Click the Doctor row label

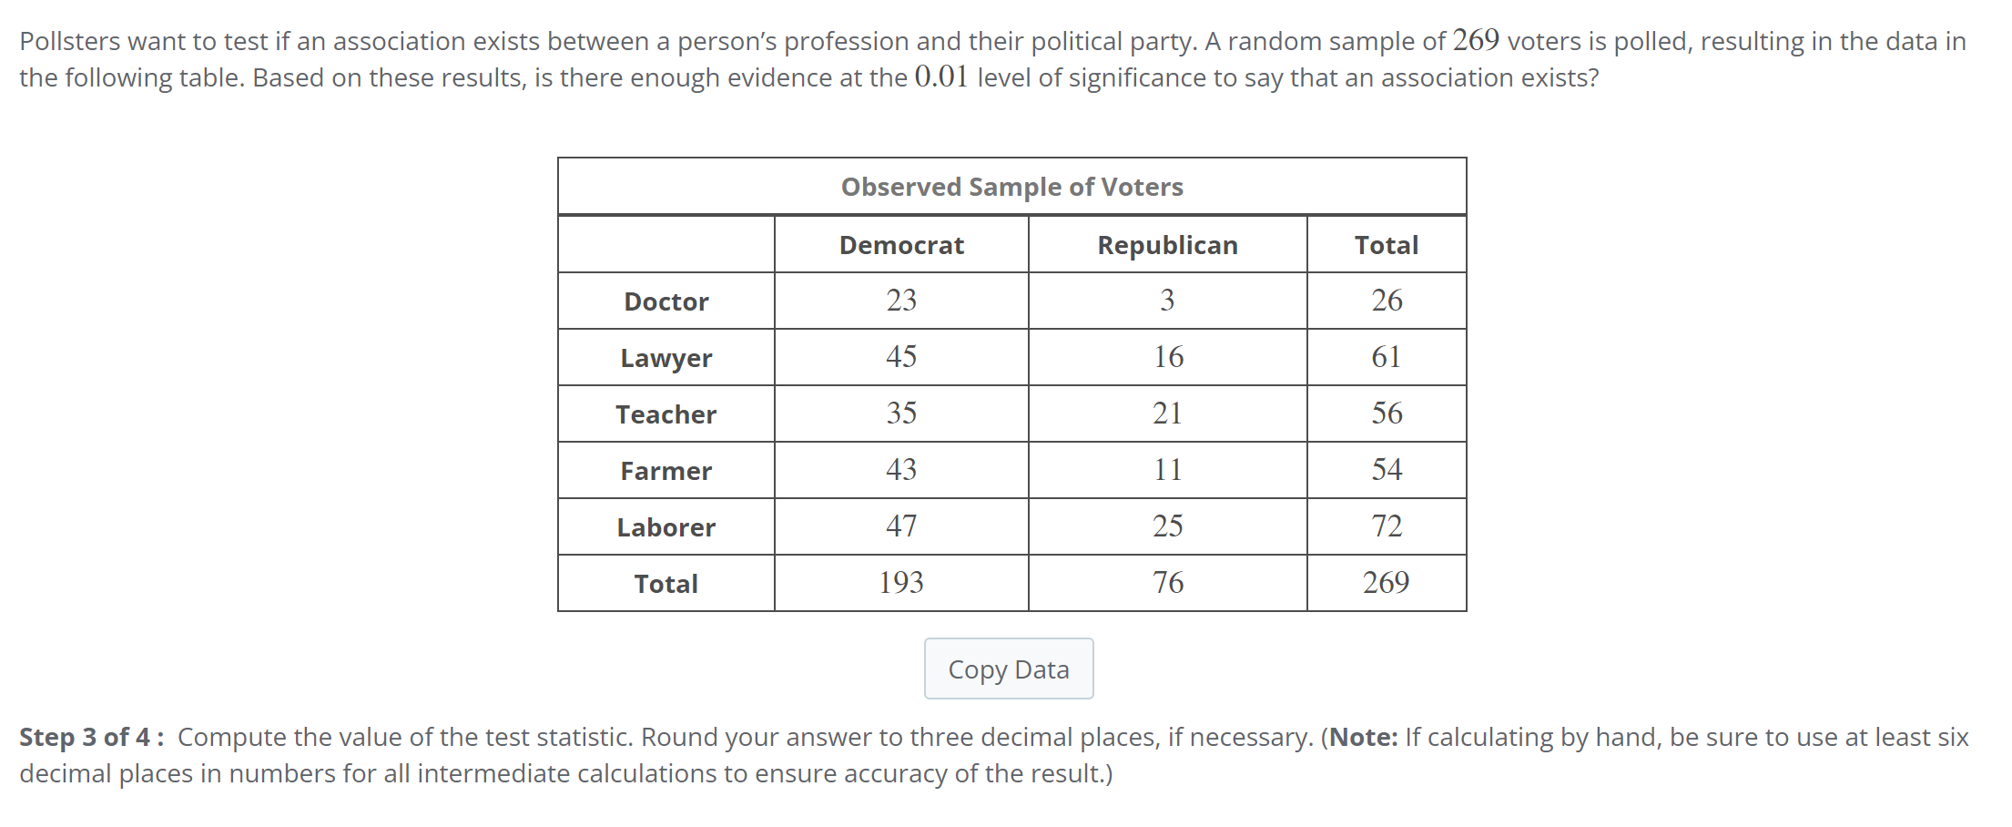[665, 301]
